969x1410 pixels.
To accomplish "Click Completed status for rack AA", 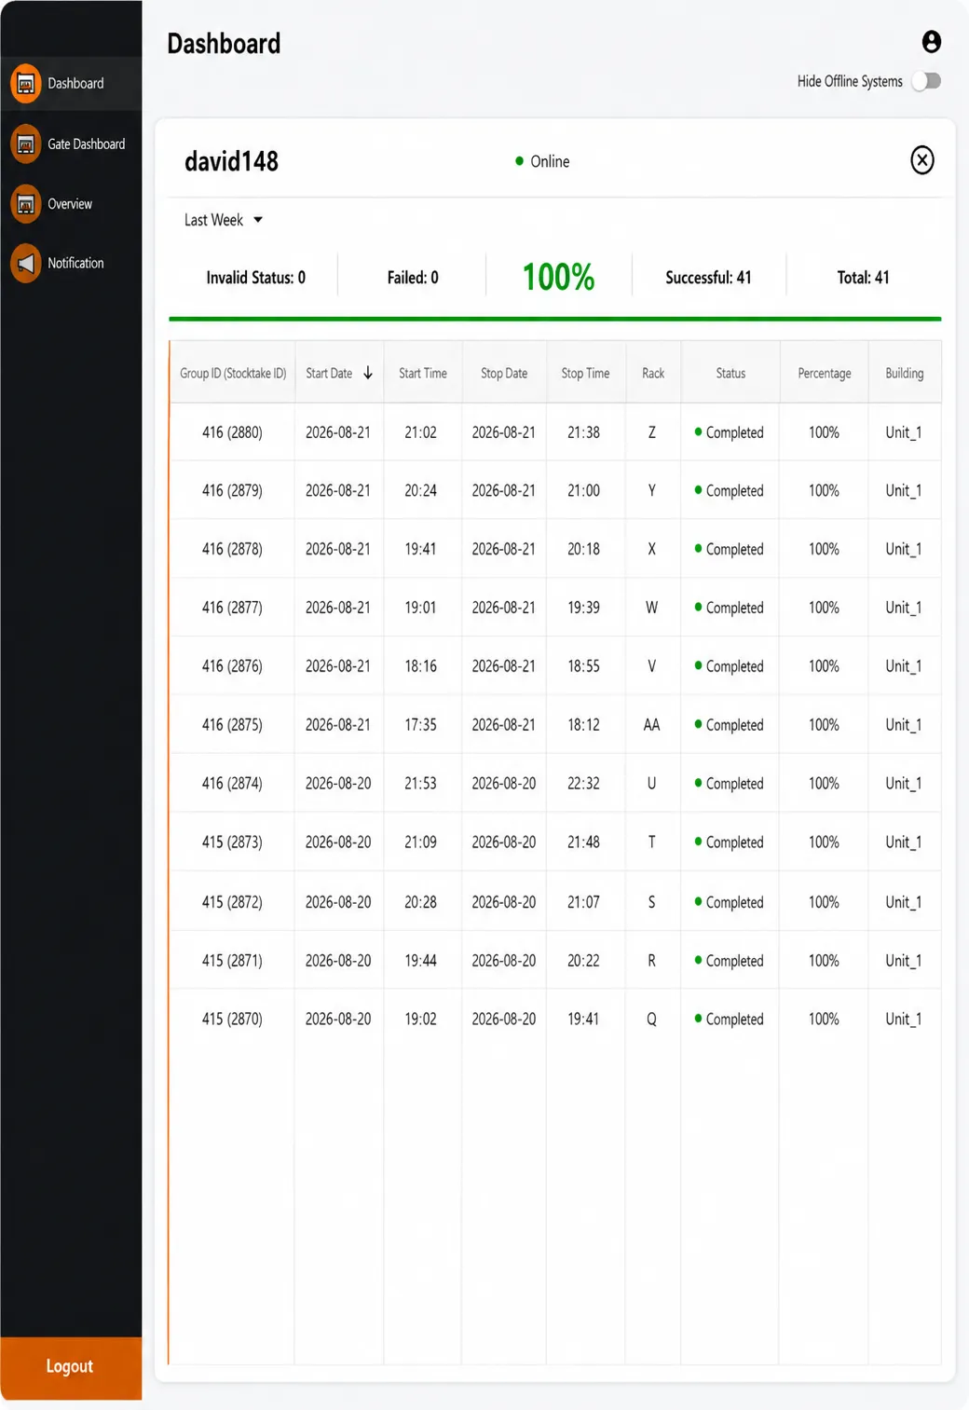I will point(730,725).
